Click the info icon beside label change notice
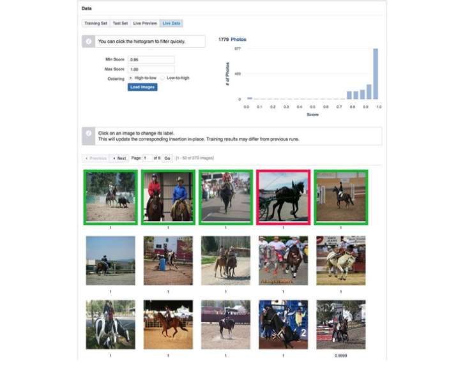The height and width of the screenshot is (392, 465). pyautogui.click(x=89, y=135)
